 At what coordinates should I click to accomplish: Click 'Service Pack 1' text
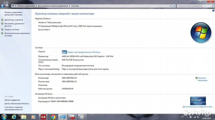(x=44, y=30)
